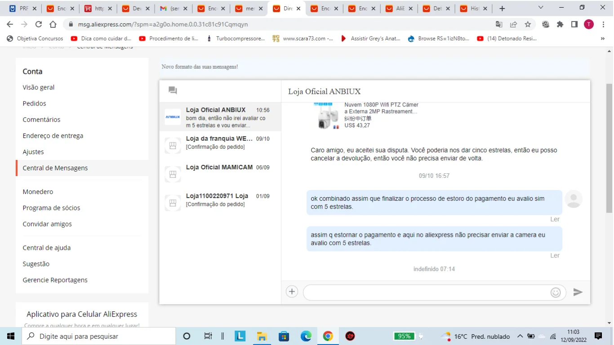
Task: Click the page vertical scrollbar
Action: click(x=610, y=148)
